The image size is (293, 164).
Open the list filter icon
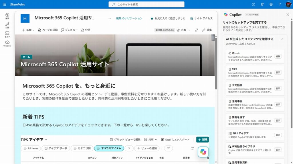(x=168, y=148)
